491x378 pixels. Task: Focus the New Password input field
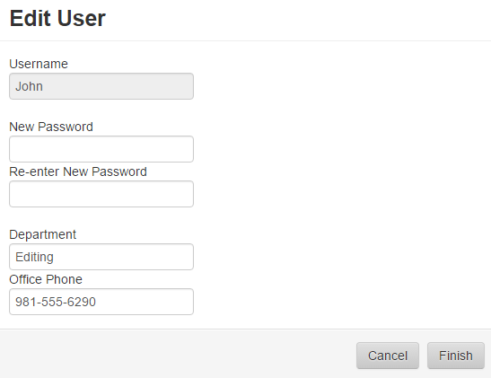tap(101, 149)
